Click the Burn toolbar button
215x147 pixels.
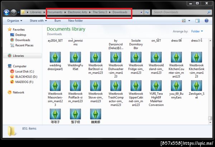[x=58, y=21]
